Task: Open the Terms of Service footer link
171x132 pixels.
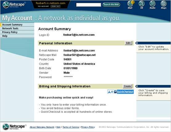Action: (x=71, y=127)
